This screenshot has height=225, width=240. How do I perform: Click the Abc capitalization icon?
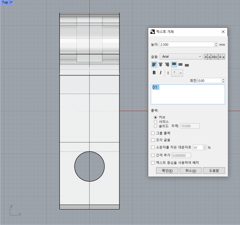[x=214, y=56]
